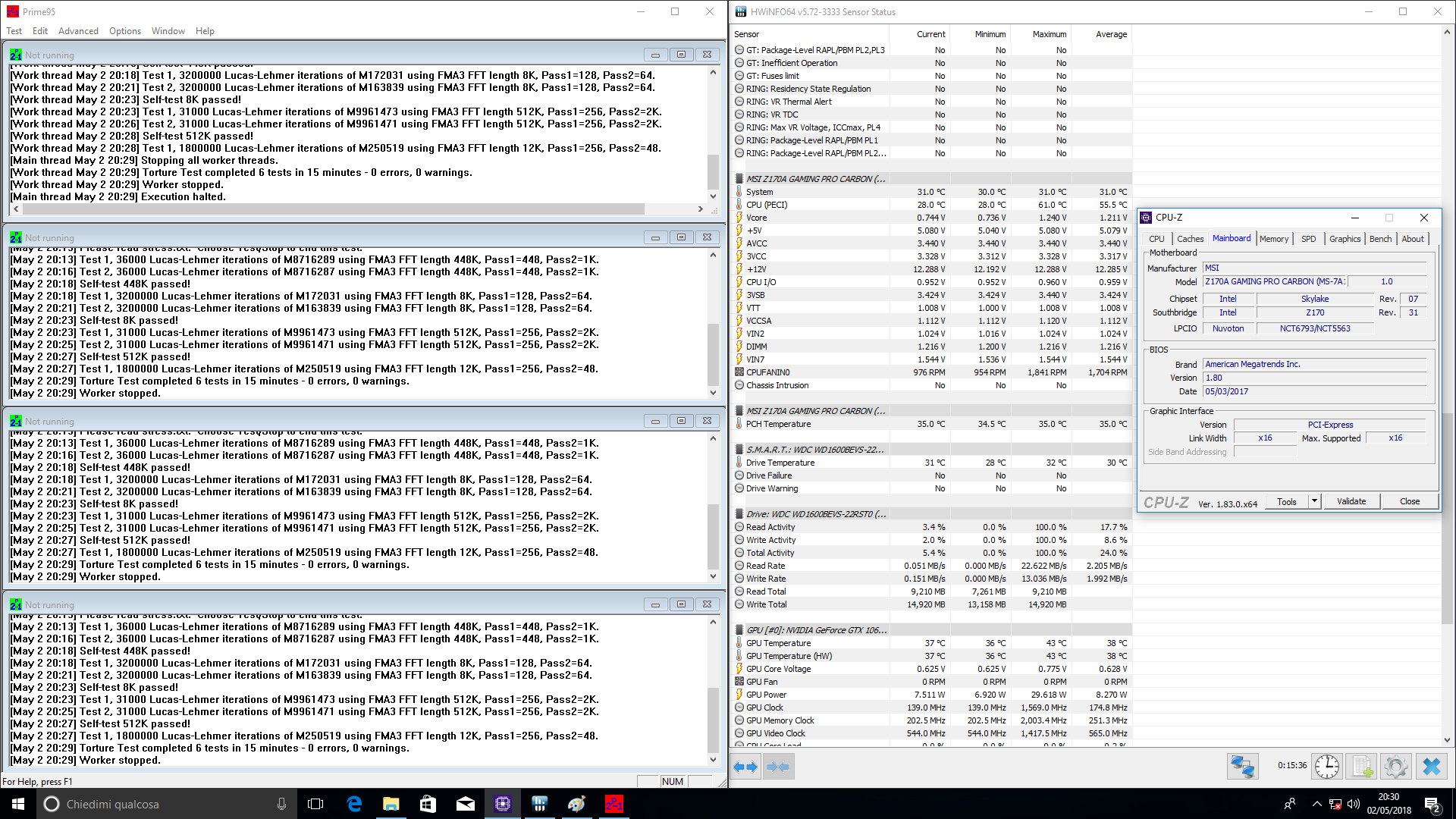Image resolution: width=1456 pixels, height=819 pixels.
Task: Click the MSI manufacturer field in CPU-Z
Action: pos(1315,268)
